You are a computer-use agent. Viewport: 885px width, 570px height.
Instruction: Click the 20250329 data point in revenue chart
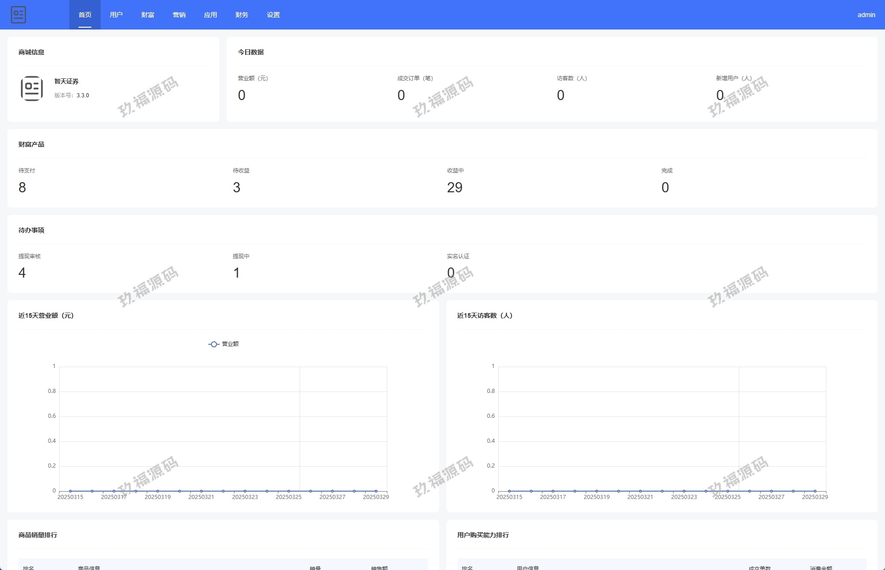coord(376,491)
